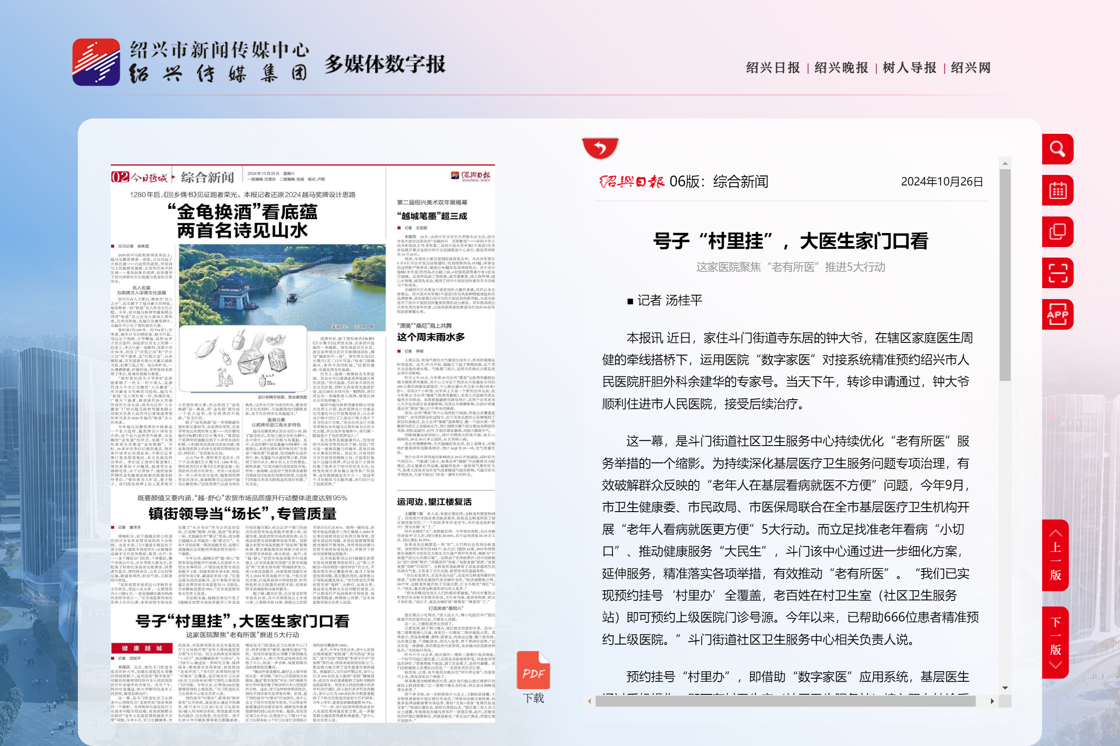Image resolution: width=1120 pixels, height=746 pixels.
Task: Click the 绍兴日报 masthead on page image
Action: tap(470, 177)
